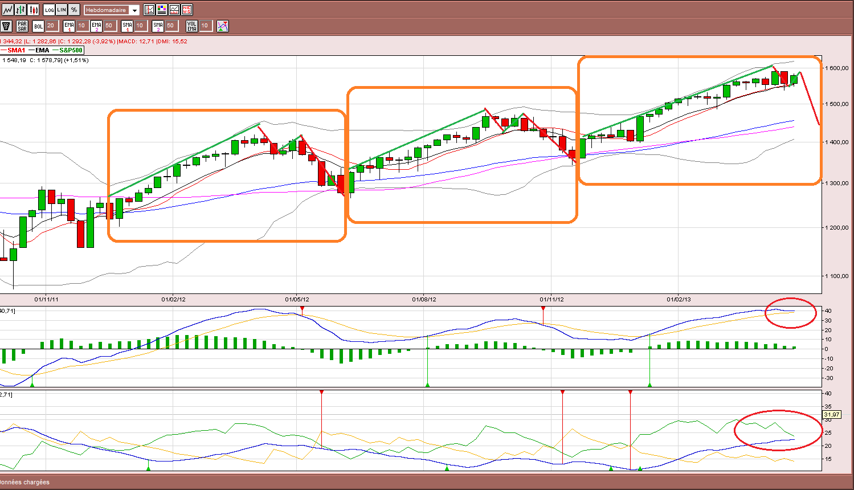Toggle the EMA 2 indicator
The width and height of the screenshot is (854, 490).
click(96, 26)
